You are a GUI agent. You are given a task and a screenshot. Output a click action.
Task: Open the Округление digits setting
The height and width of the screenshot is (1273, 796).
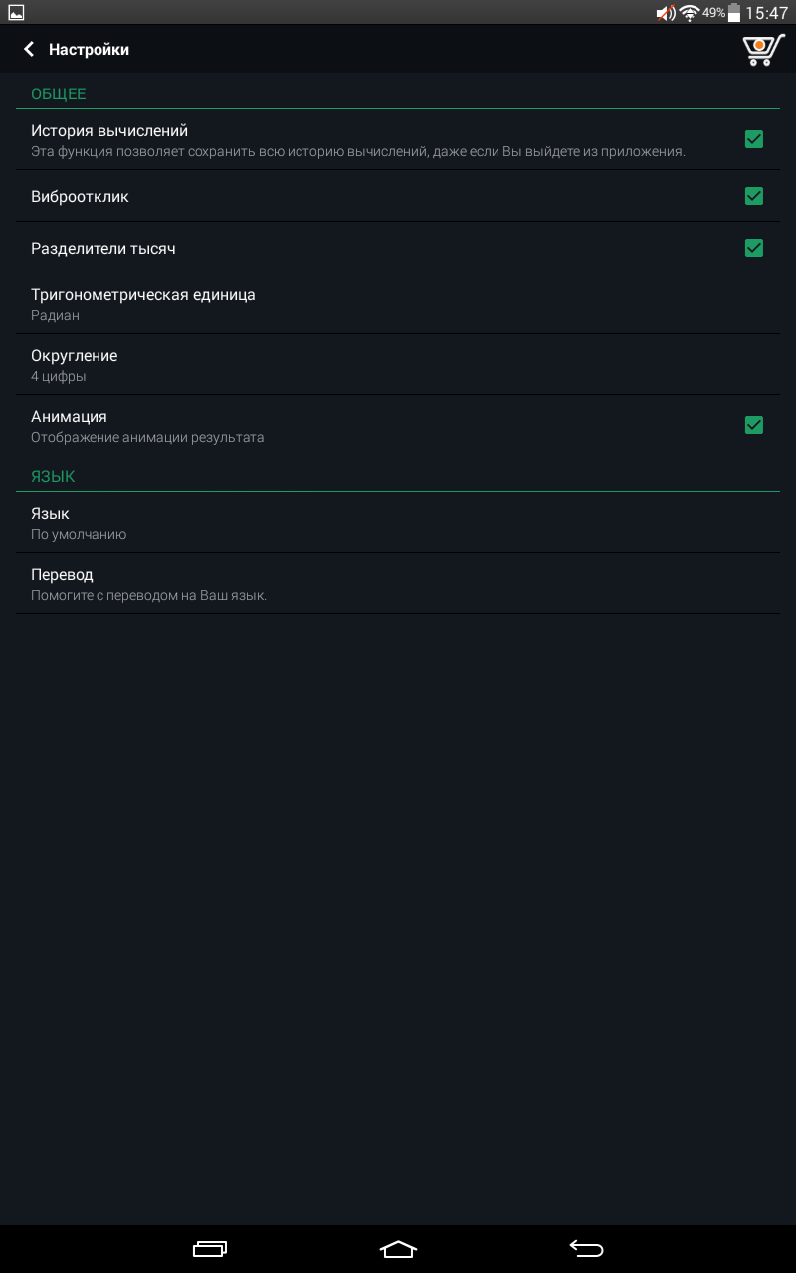(x=398, y=364)
